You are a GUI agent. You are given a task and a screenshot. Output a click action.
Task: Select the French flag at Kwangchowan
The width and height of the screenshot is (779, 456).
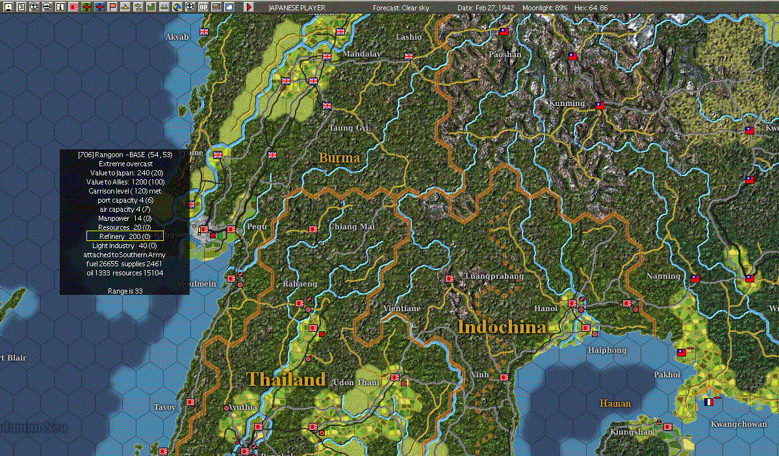pos(709,402)
